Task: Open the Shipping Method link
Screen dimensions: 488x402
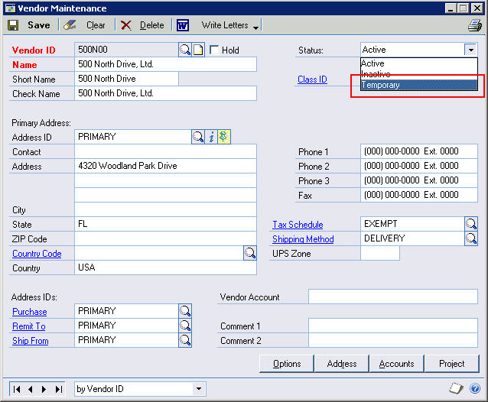Action: (303, 239)
